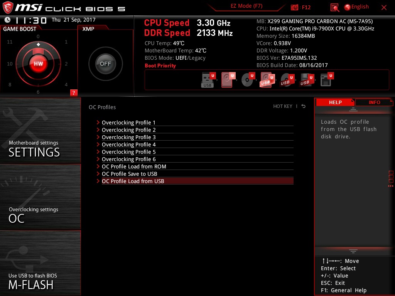Select the CD/DVD optical disc boot icon
This screenshot has width=395, height=296.
coord(248,80)
